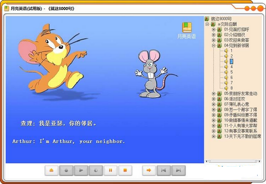Select the 就这8000句 root node
The width and height of the screenshot is (266, 184).
(x=221, y=19)
